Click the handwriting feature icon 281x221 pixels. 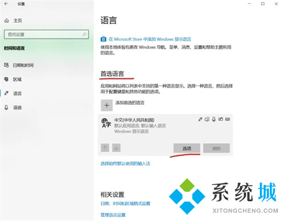[x=221, y=119]
